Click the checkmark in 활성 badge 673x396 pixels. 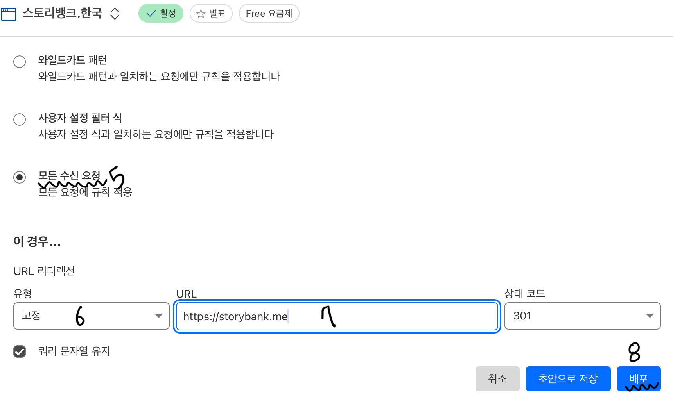click(x=151, y=14)
